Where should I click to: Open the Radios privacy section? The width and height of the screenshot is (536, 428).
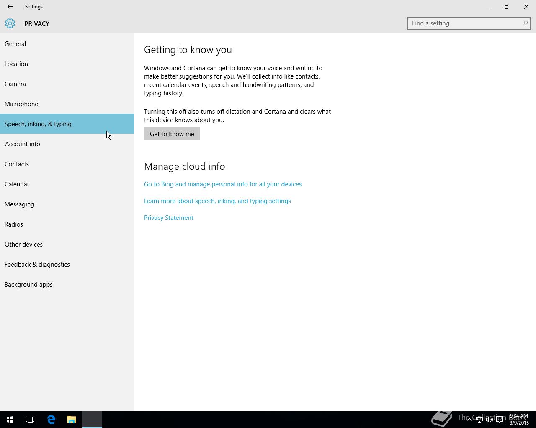pyautogui.click(x=67, y=224)
